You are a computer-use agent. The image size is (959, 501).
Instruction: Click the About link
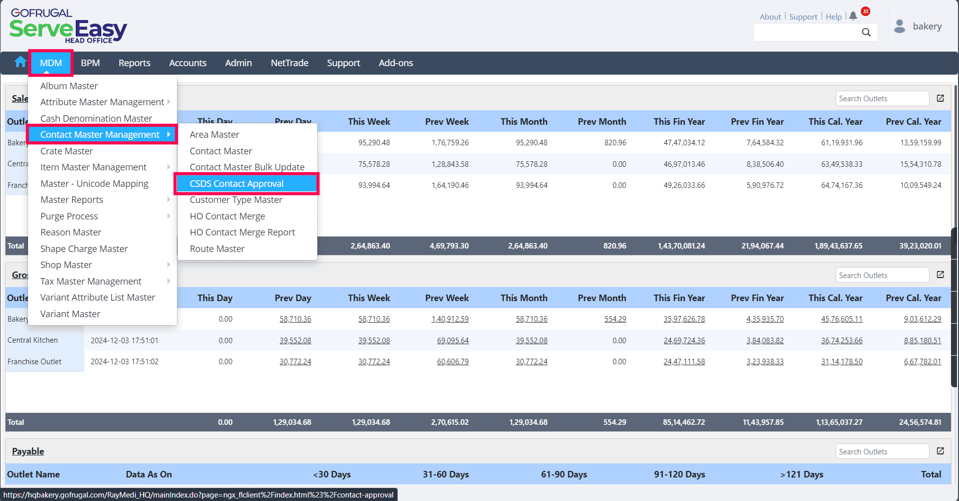(x=770, y=17)
